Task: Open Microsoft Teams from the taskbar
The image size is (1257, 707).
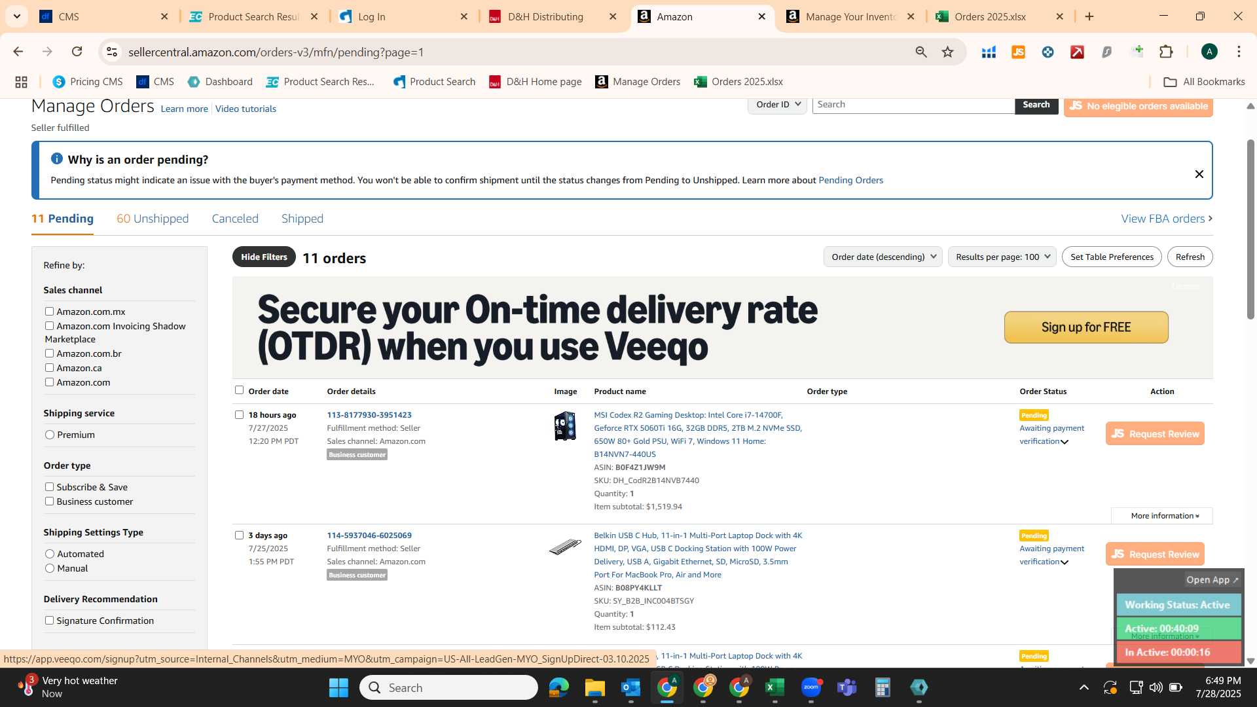Action: pyautogui.click(x=847, y=687)
